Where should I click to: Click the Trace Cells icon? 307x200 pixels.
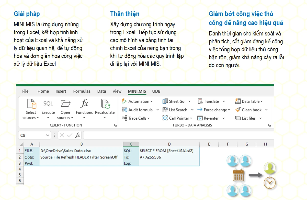[x=124, y=118]
